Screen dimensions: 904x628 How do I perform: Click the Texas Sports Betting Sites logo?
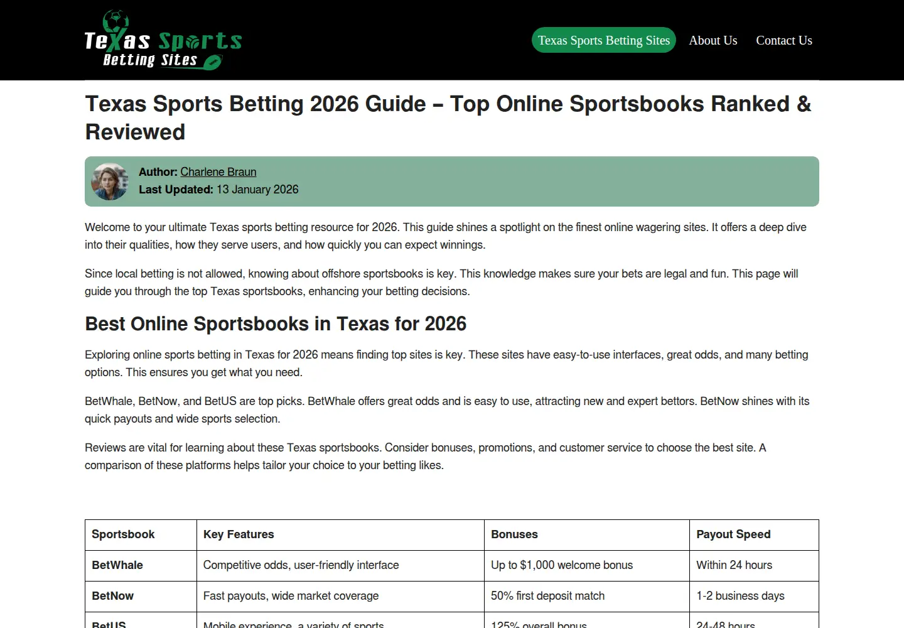point(163,40)
